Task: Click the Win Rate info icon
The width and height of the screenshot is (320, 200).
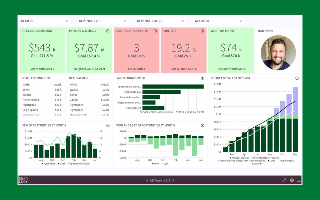Action: tap(202, 31)
